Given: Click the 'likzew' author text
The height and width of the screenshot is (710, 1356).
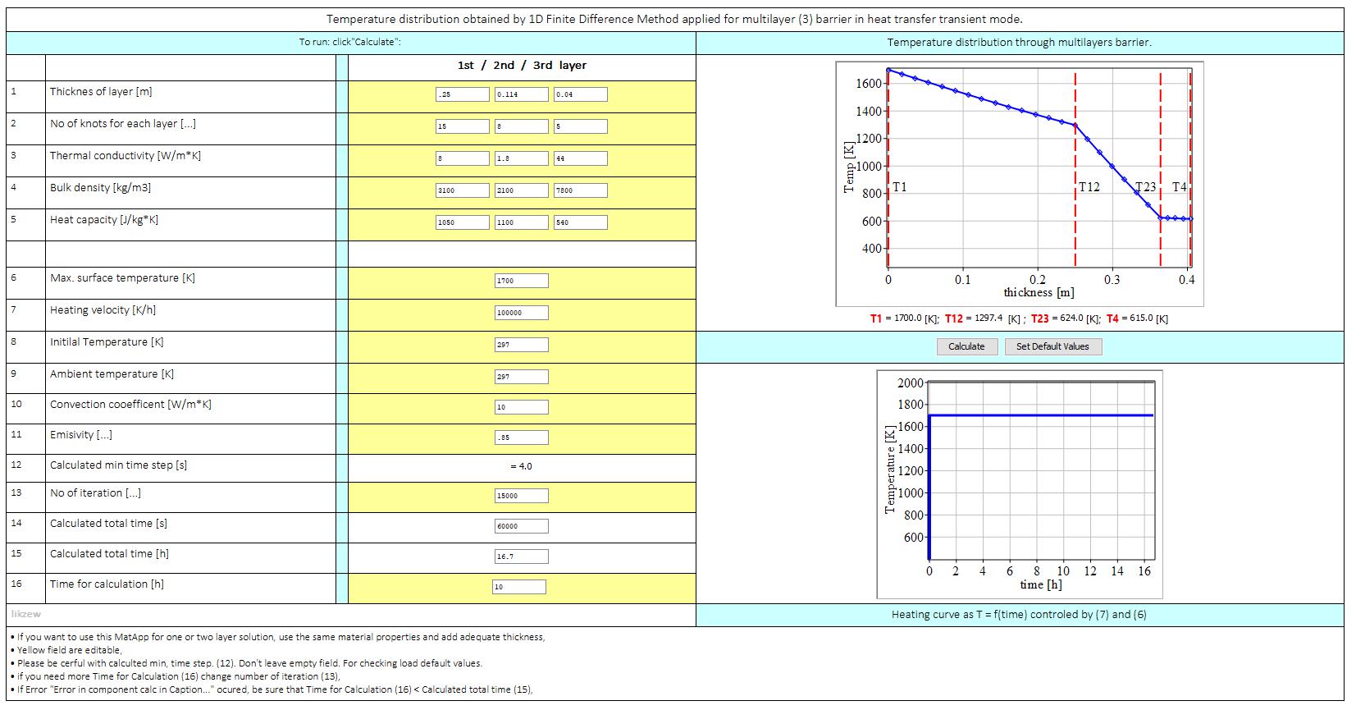Looking at the screenshot, I should pyautogui.click(x=25, y=613).
